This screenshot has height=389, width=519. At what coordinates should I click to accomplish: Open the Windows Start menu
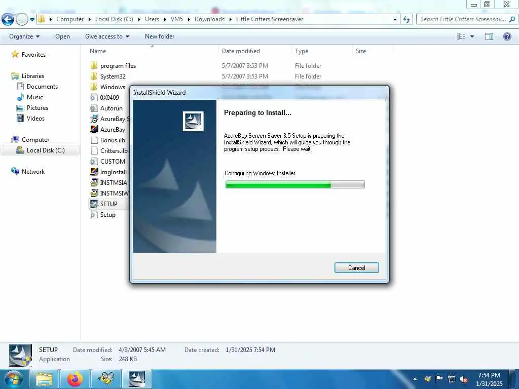[13, 379]
